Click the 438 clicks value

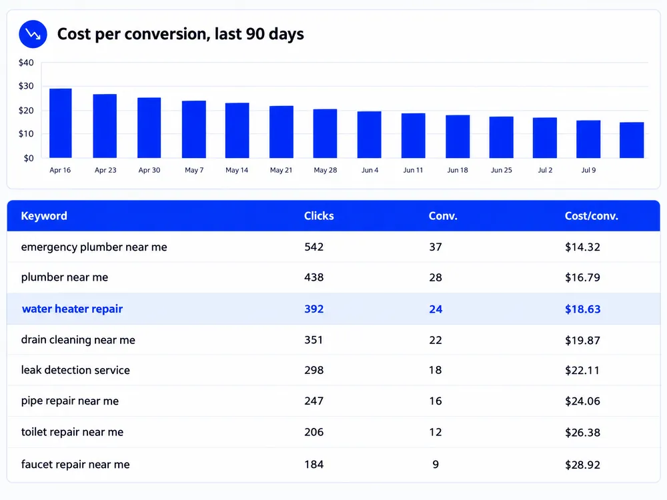(x=314, y=277)
